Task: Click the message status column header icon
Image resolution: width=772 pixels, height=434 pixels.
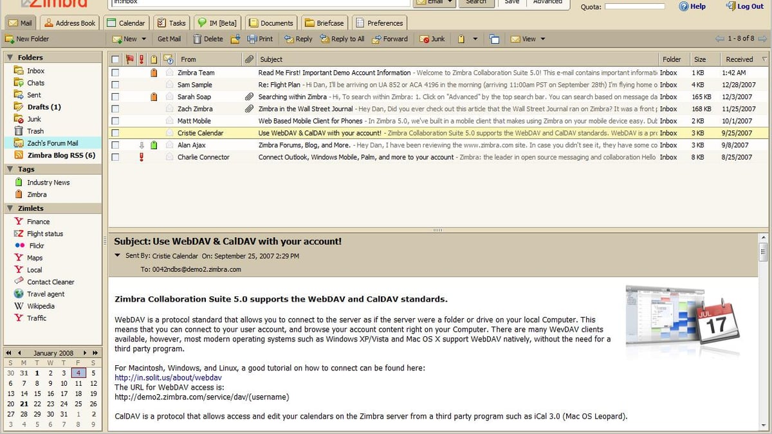Action: [169, 59]
